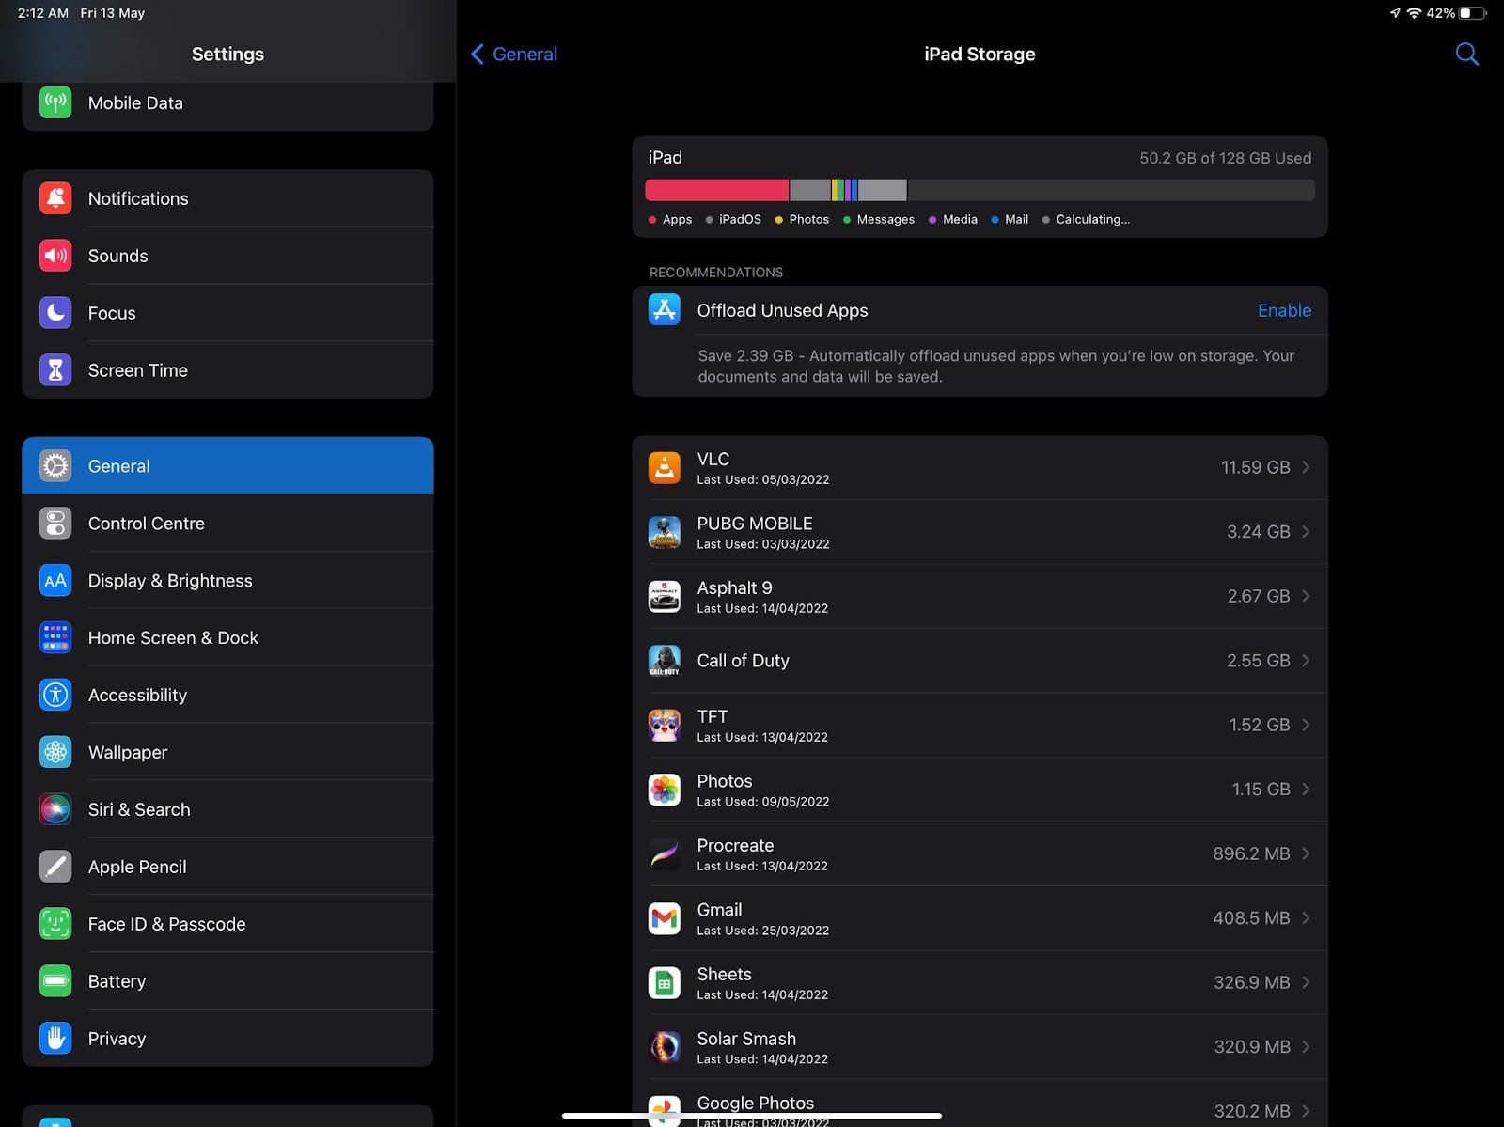The height and width of the screenshot is (1127, 1504).
Task: Tap the Home Screen & Dock grid icon
Action: 55,638
